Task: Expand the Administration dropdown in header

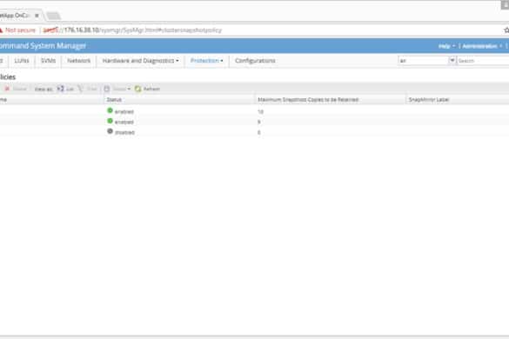Action: pyautogui.click(x=482, y=46)
